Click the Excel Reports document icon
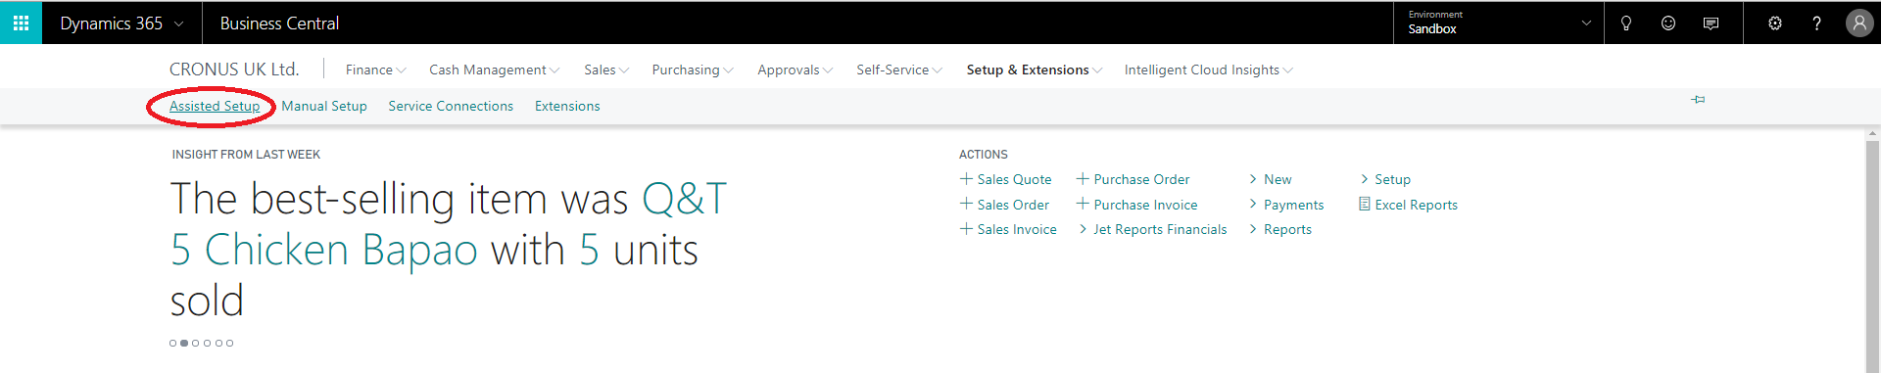Image resolution: width=1881 pixels, height=373 pixels. pos(1364,205)
